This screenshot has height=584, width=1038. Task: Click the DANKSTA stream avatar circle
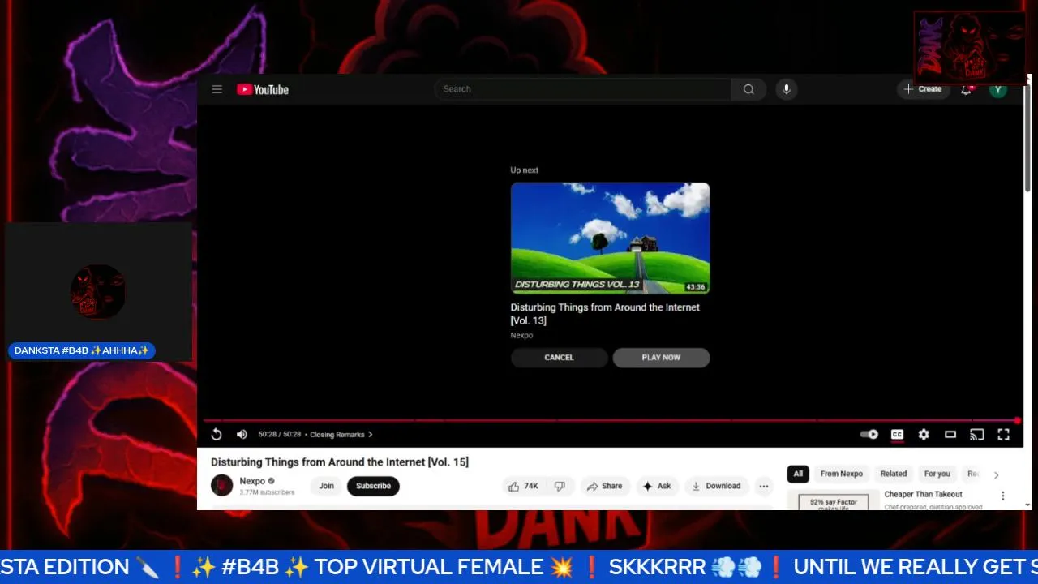98,291
